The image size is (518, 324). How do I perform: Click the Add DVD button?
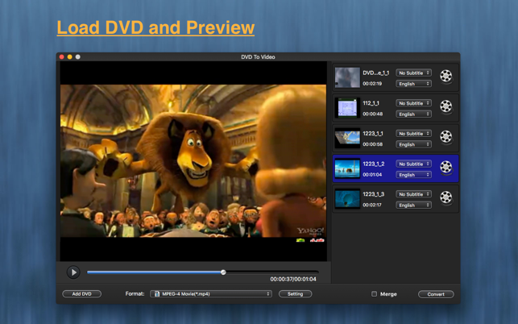(82, 294)
